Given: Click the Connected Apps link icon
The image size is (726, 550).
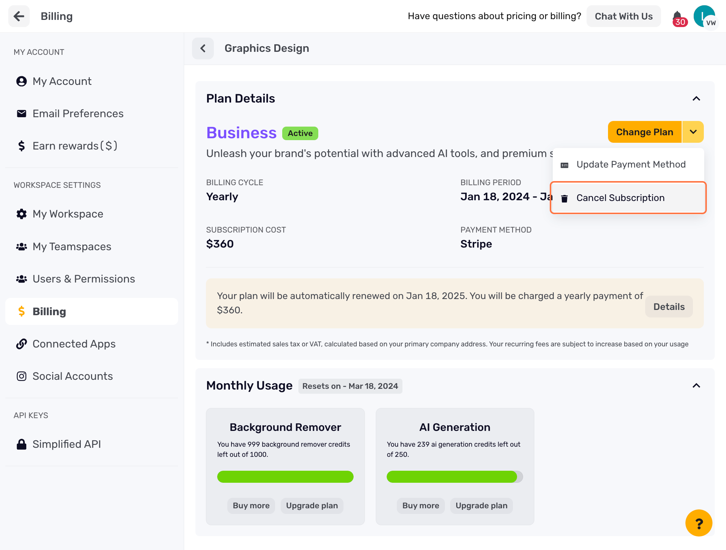Looking at the screenshot, I should pos(21,344).
